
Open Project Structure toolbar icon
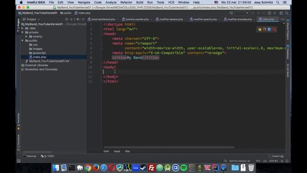coord(281,13)
